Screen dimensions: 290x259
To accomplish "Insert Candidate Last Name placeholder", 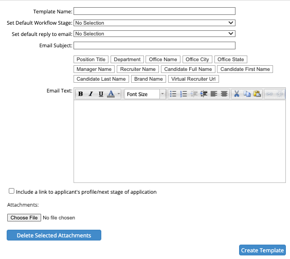I will pyautogui.click(x=101, y=79).
